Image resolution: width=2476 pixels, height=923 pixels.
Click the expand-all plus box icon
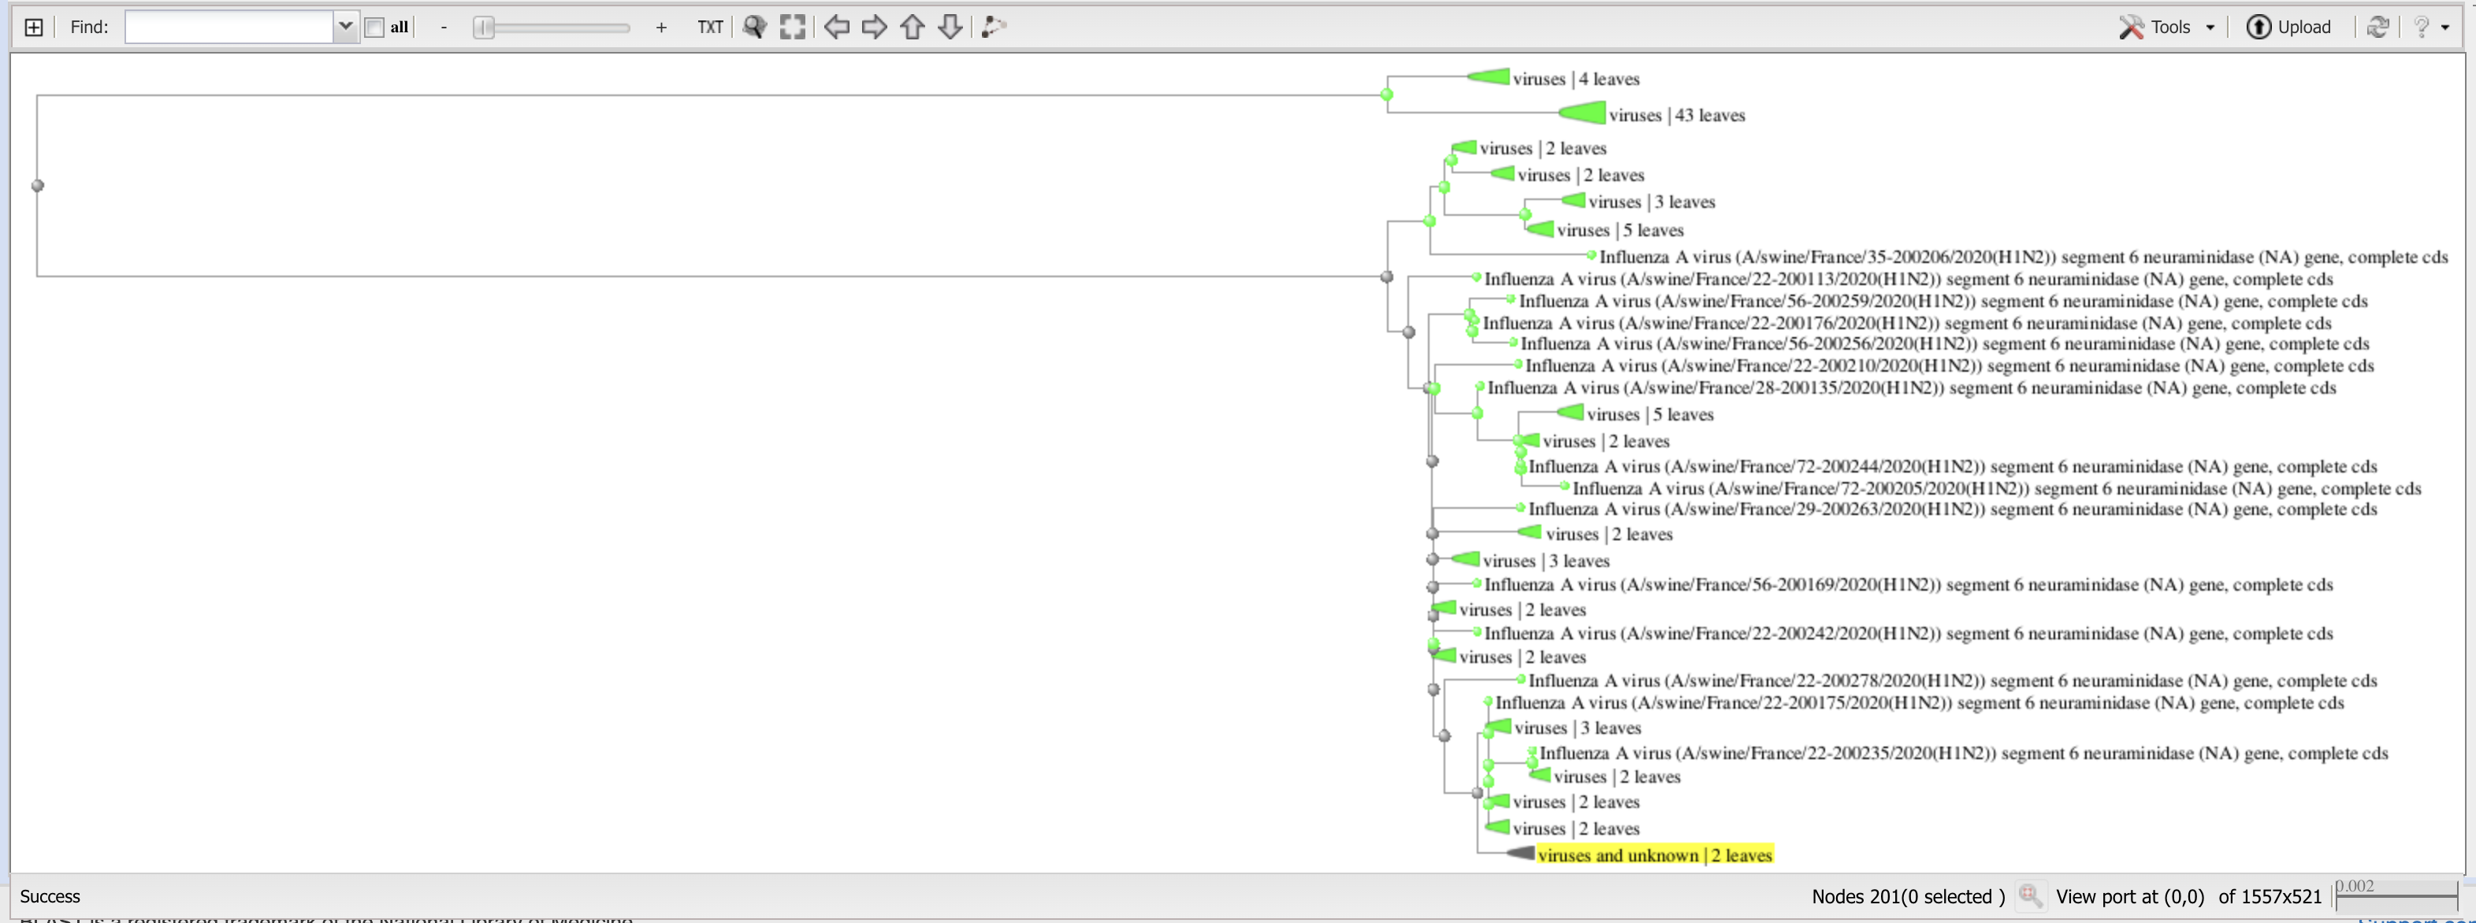click(34, 27)
